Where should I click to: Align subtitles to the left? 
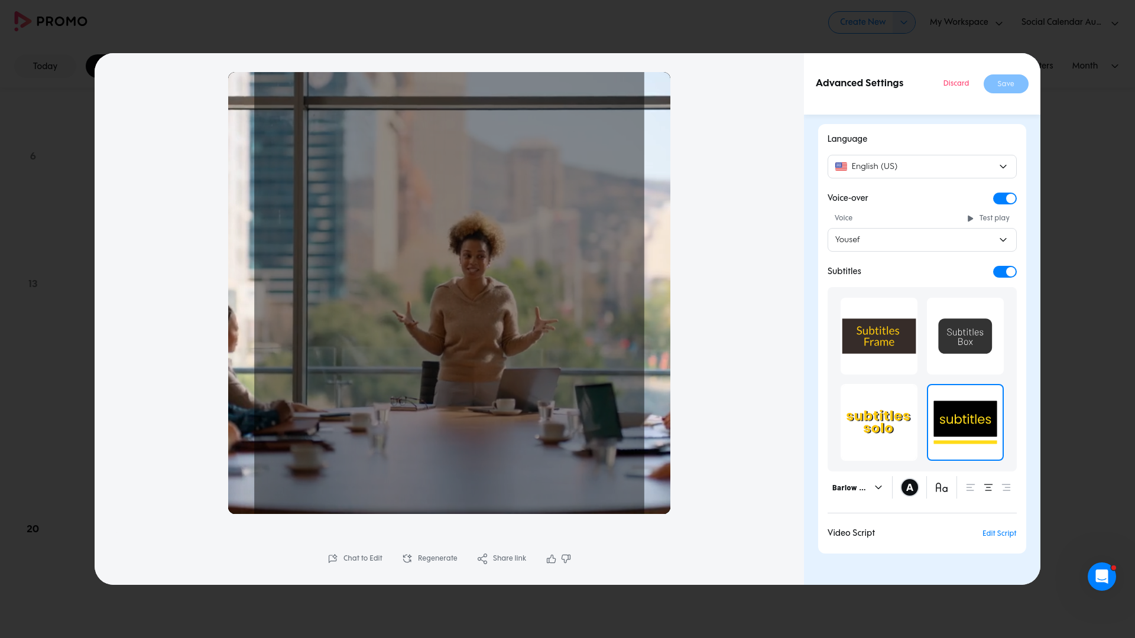(970, 488)
